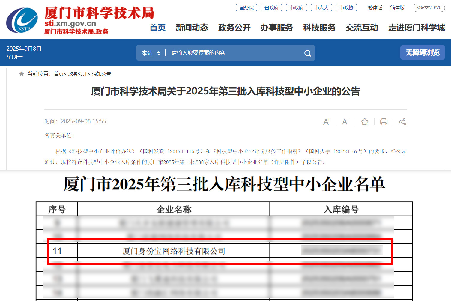Click the 无障碍浏览 button
The height and width of the screenshot is (301, 451).
423,52
